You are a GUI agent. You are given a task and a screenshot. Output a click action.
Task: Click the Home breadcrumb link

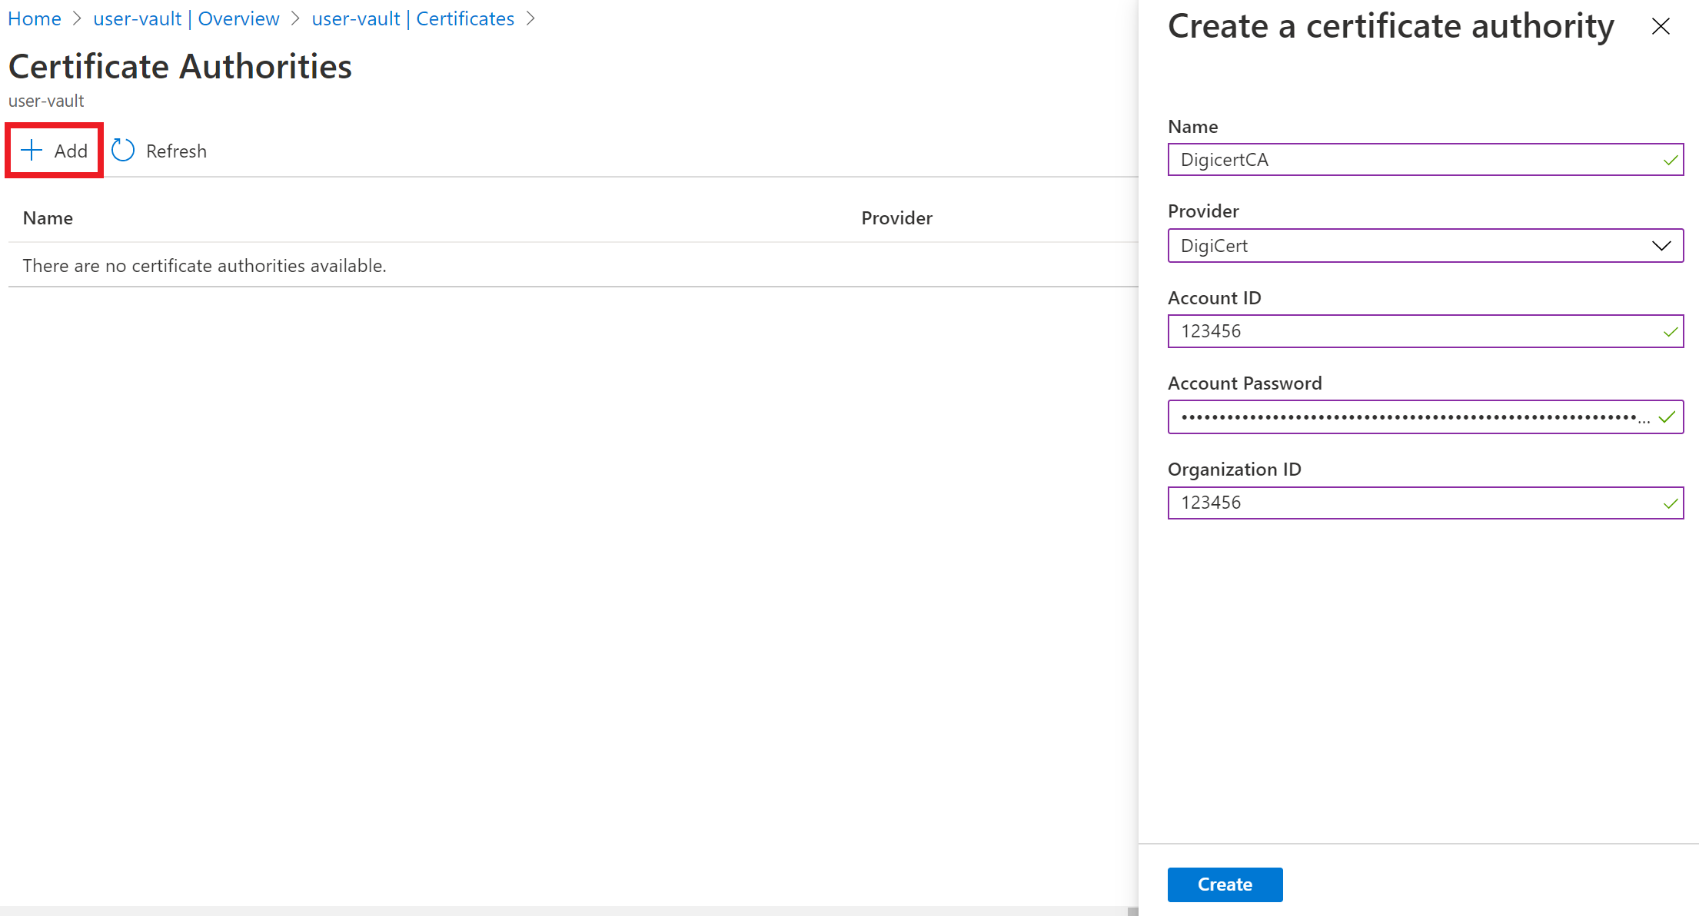33,18
